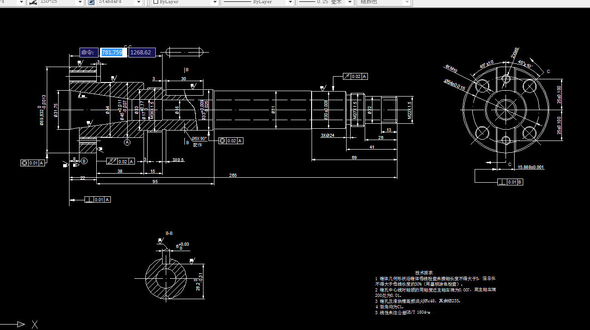Expand the 0.25 毫米 lineweight dropdown

pyautogui.click(x=349, y=2)
